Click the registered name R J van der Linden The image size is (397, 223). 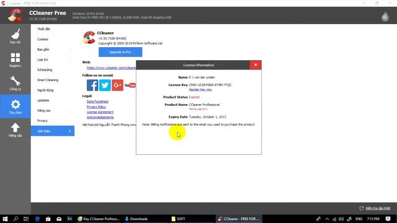click(202, 77)
